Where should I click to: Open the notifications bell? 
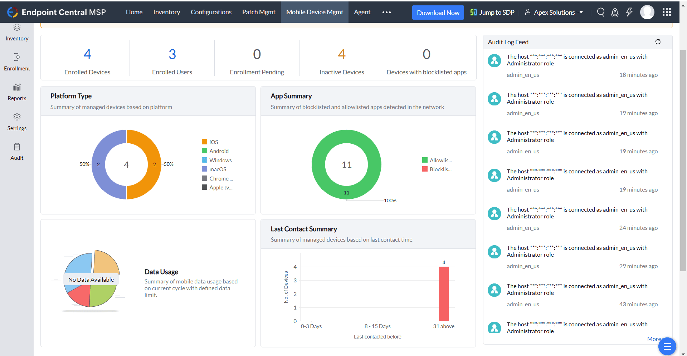coord(615,12)
